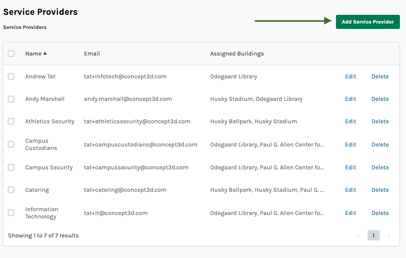Toggle the select-all checkbox in the header

[x=11, y=54]
